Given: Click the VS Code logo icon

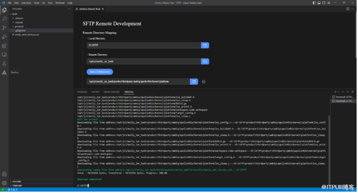Looking at the screenshot, I should (x=3, y=3).
